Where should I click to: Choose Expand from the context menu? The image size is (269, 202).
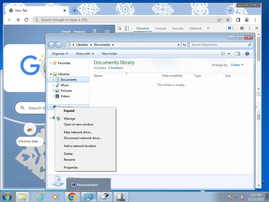[85, 111]
